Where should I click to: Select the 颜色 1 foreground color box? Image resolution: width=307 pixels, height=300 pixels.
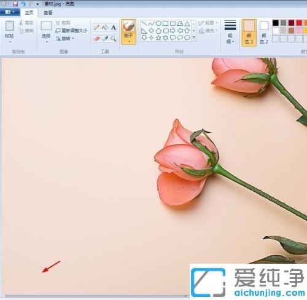click(249, 33)
